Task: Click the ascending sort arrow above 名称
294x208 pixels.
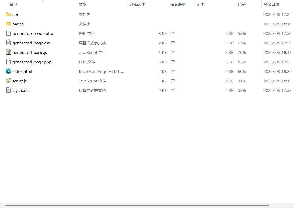Action: coord(42,1)
